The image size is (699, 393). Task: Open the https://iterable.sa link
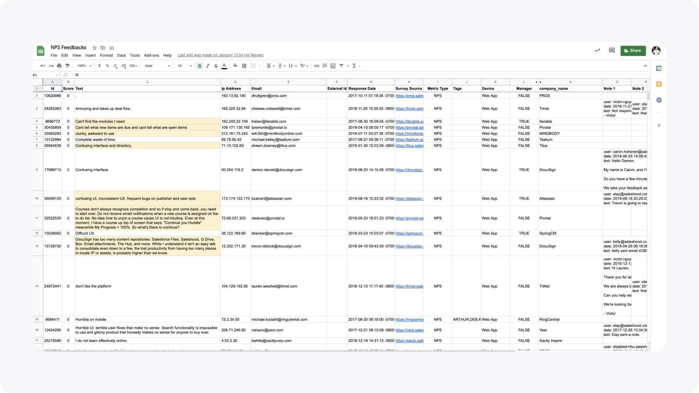point(409,122)
